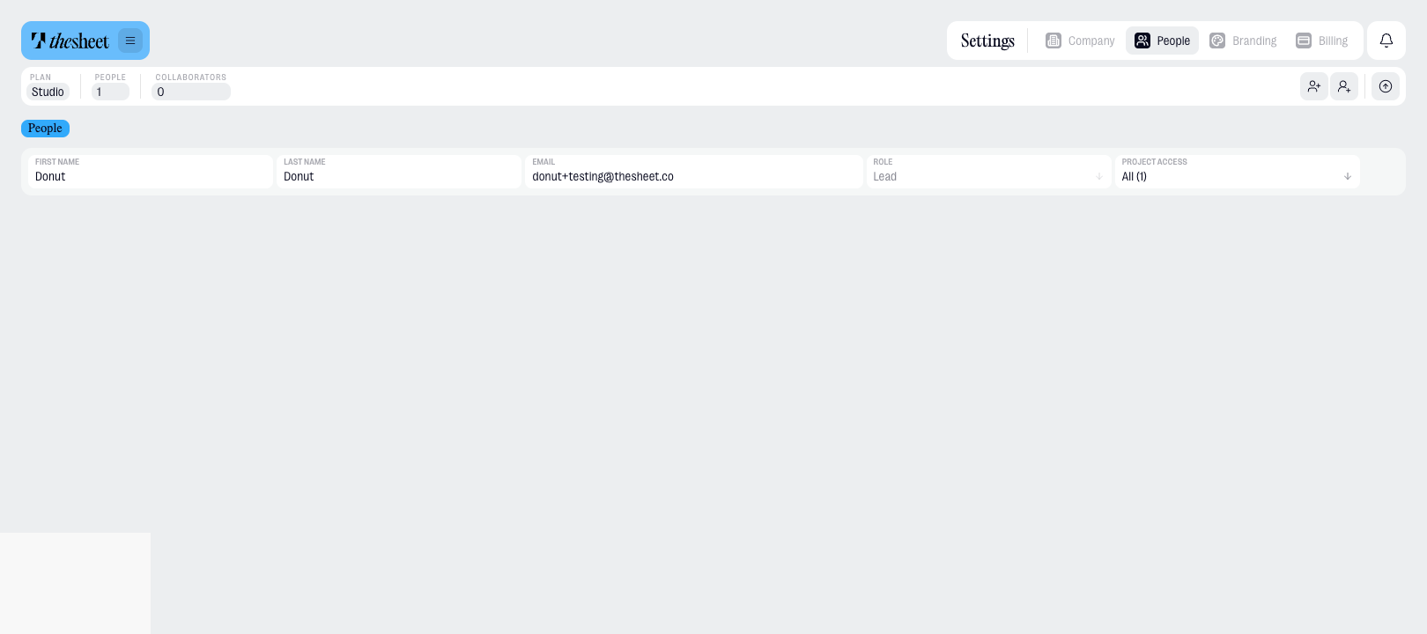Click the Settings heading

coord(987,41)
